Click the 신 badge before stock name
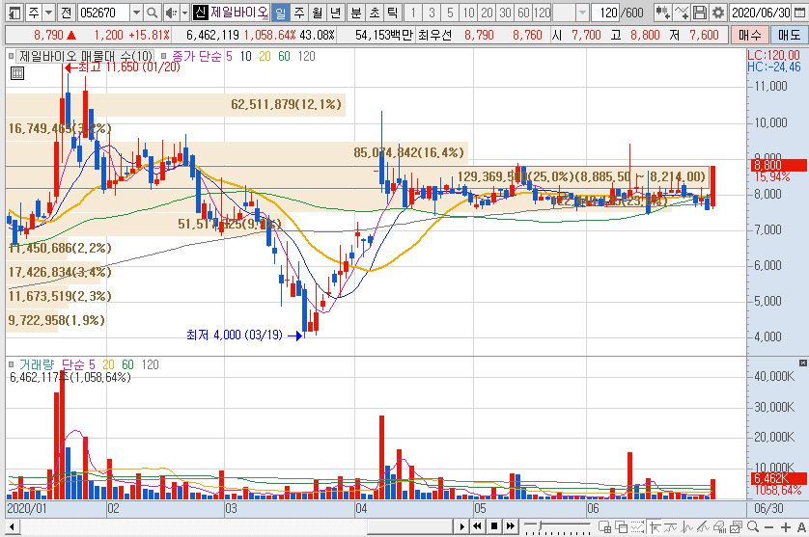 coord(201,13)
